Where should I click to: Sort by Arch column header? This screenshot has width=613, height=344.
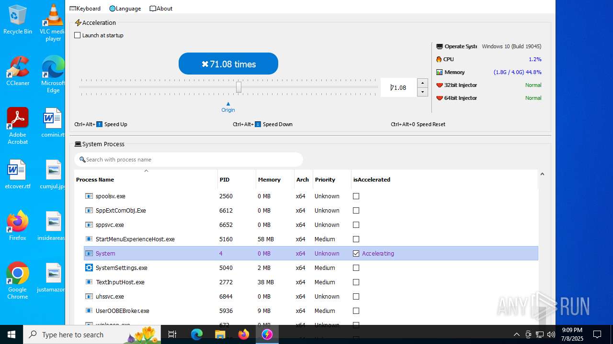click(304, 180)
